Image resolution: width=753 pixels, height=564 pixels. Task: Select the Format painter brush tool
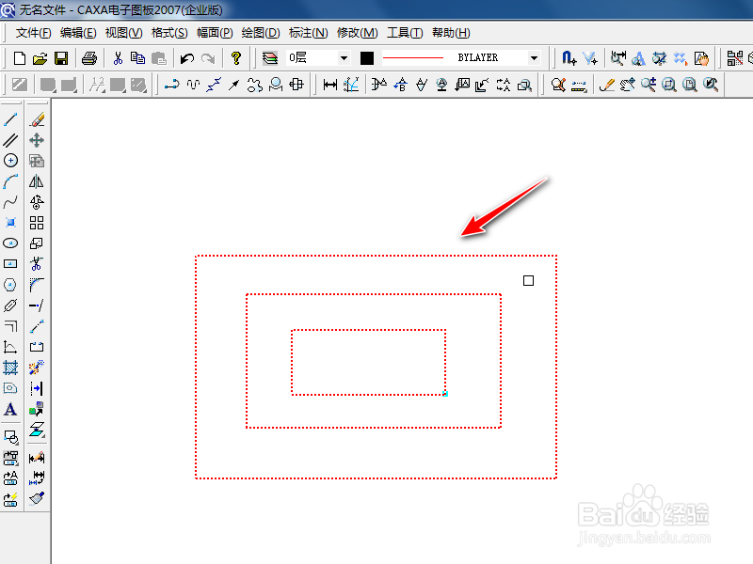coord(37,499)
